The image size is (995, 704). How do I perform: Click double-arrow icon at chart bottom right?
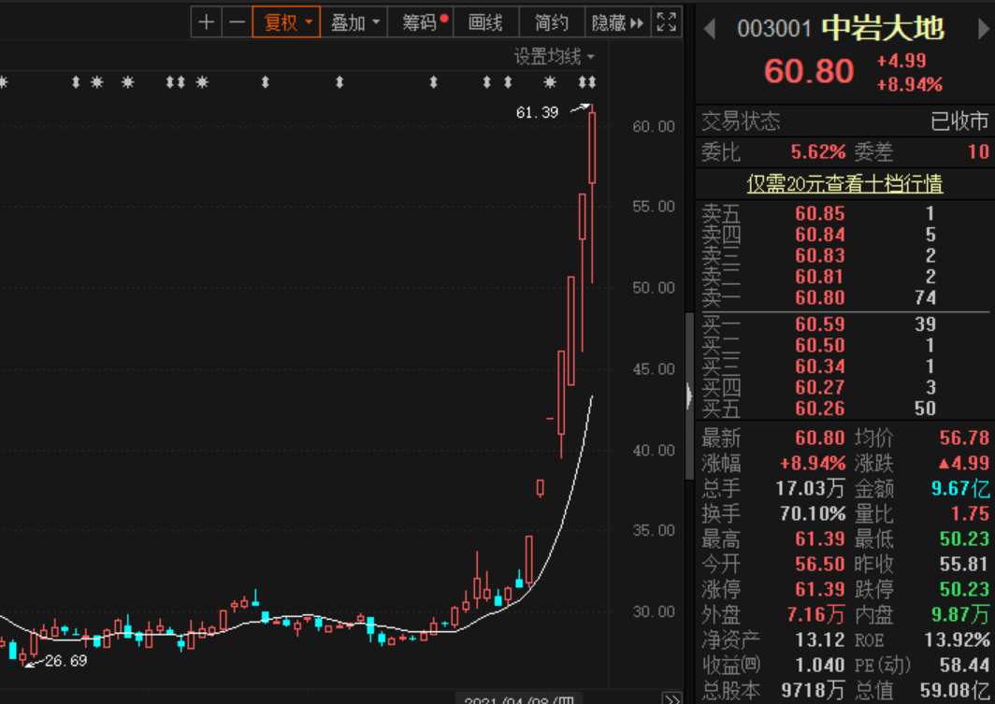click(671, 697)
